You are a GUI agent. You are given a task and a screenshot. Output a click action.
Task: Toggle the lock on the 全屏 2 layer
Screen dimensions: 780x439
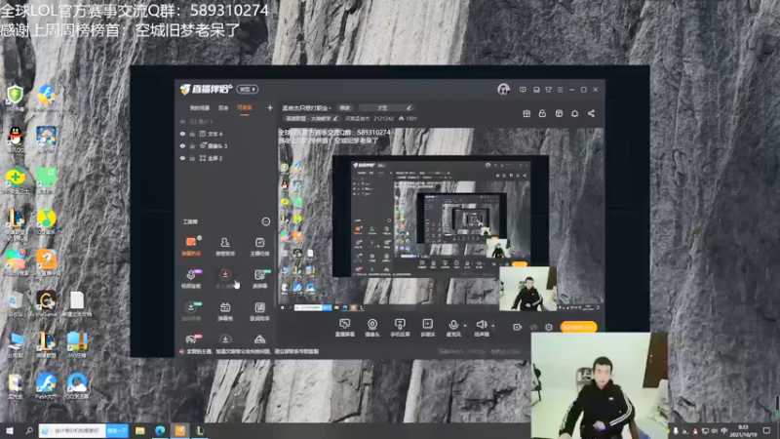click(x=192, y=158)
